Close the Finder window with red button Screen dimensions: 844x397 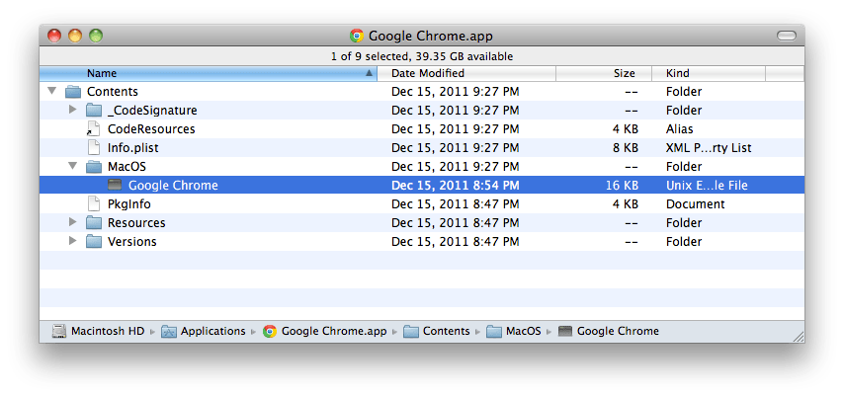pos(54,36)
